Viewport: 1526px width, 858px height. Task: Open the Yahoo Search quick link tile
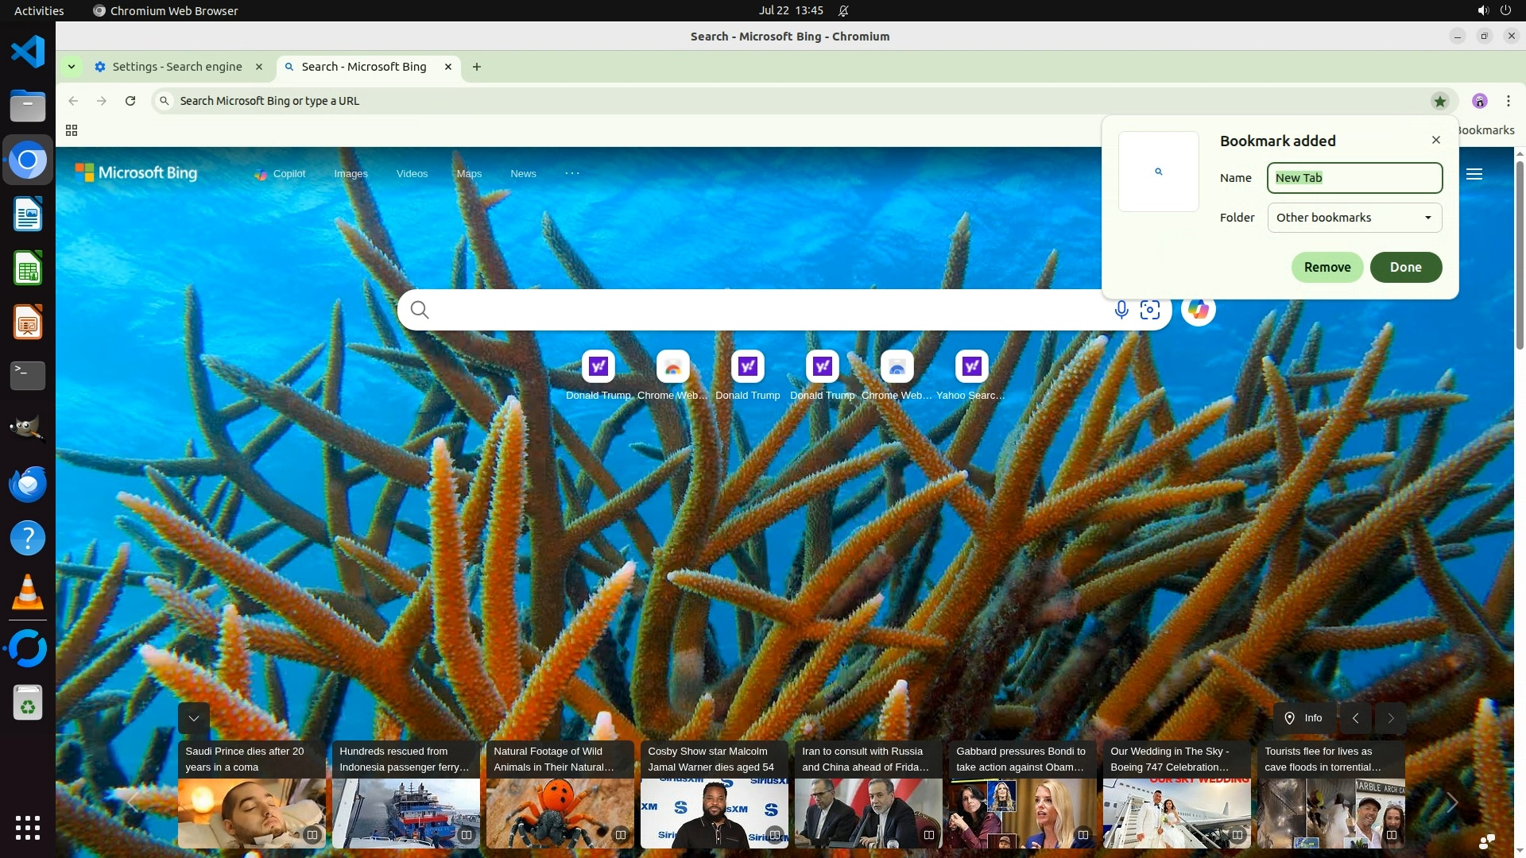[971, 366]
